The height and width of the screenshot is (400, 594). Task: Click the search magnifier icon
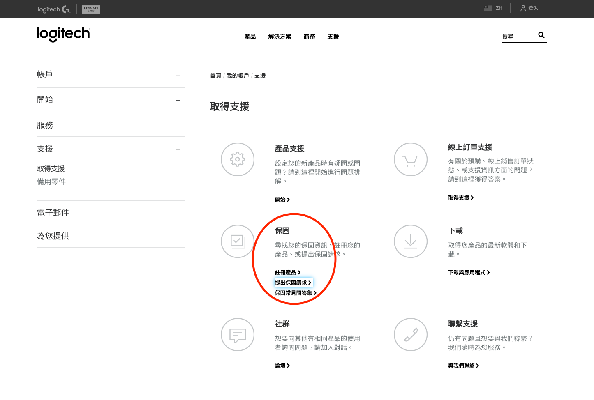[x=541, y=35]
